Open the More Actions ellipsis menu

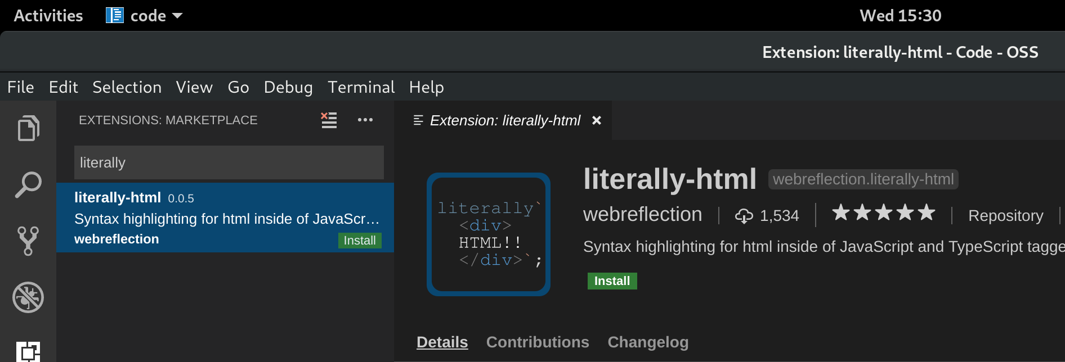pyautogui.click(x=365, y=120)
